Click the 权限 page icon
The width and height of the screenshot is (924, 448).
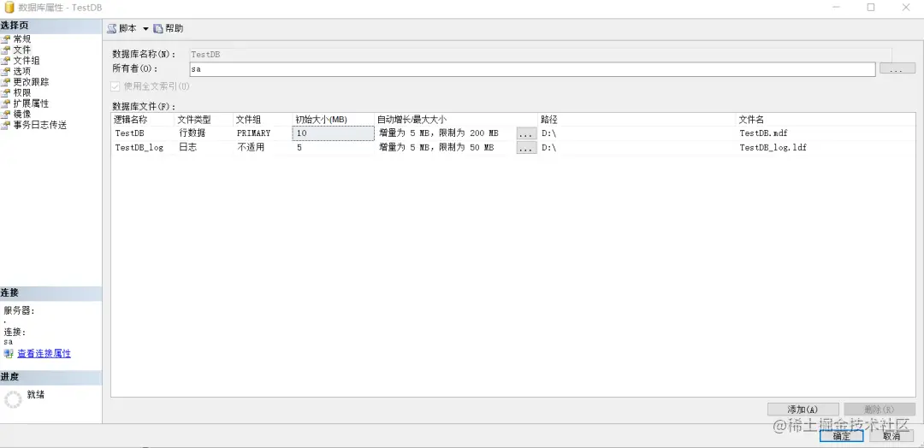click(x=6, y=93)
